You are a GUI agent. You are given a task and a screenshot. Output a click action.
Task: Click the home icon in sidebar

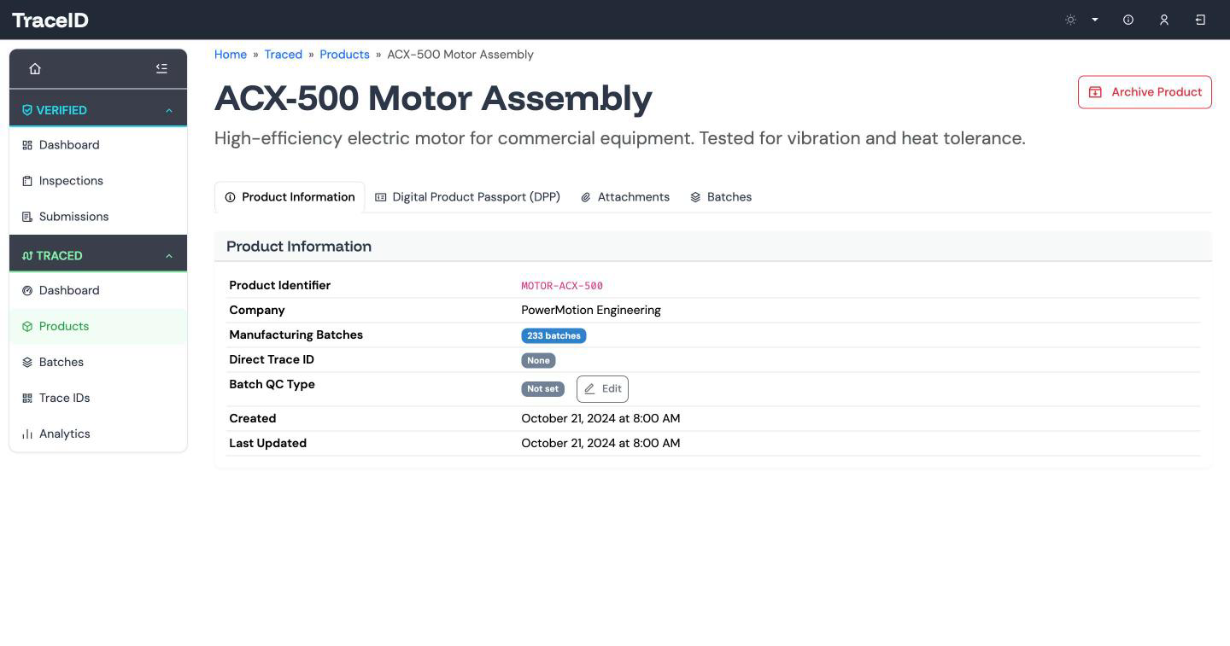coord(35,69)
